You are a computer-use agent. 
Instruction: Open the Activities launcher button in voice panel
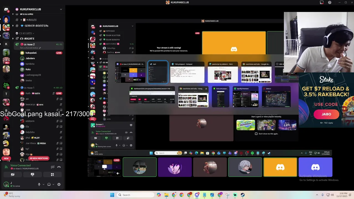click(x=52, y=175)
